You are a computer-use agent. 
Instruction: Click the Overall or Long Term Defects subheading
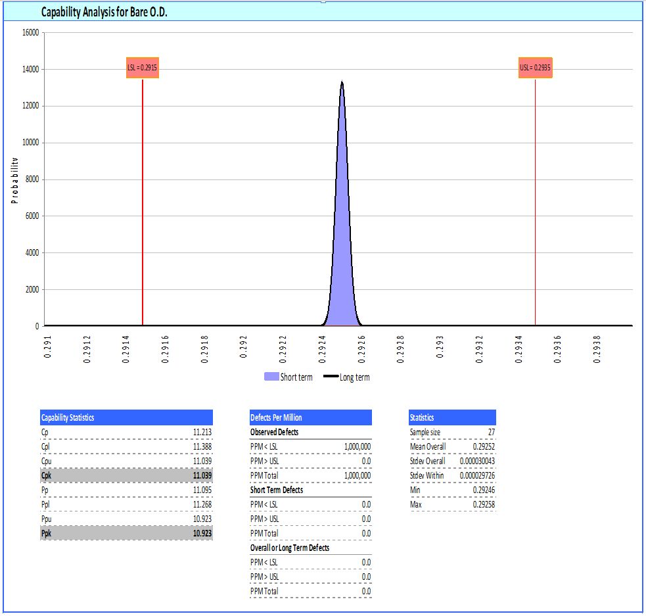[x=290, y=548]
